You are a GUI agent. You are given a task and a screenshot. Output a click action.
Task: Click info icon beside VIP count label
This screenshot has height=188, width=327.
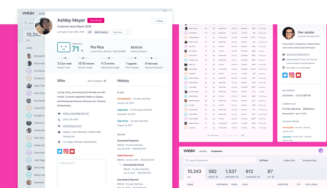tap(273, 177)
